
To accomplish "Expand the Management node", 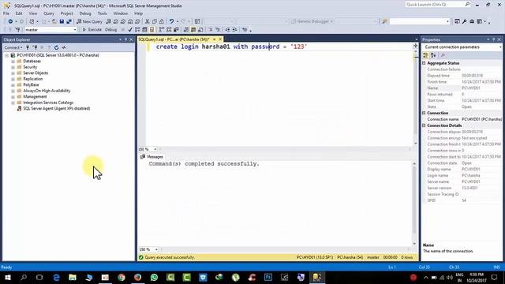I will point(13,97).
